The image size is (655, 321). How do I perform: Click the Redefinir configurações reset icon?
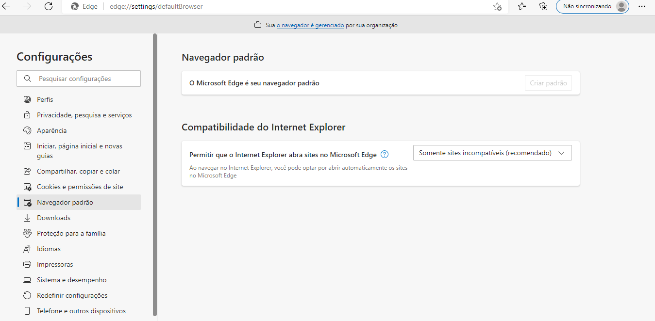(x=27, y=295)
